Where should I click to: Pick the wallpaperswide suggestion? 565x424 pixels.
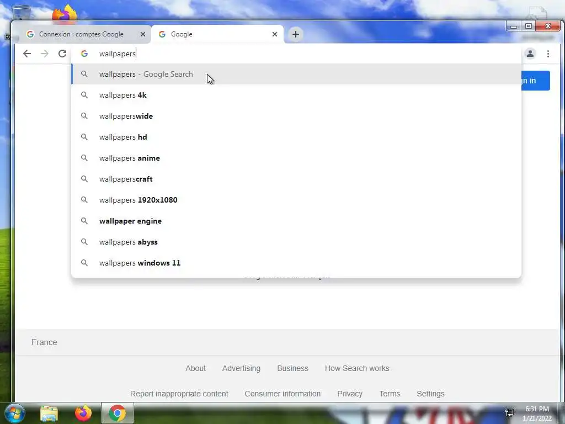pyautogui.click(x=296, y=116)
